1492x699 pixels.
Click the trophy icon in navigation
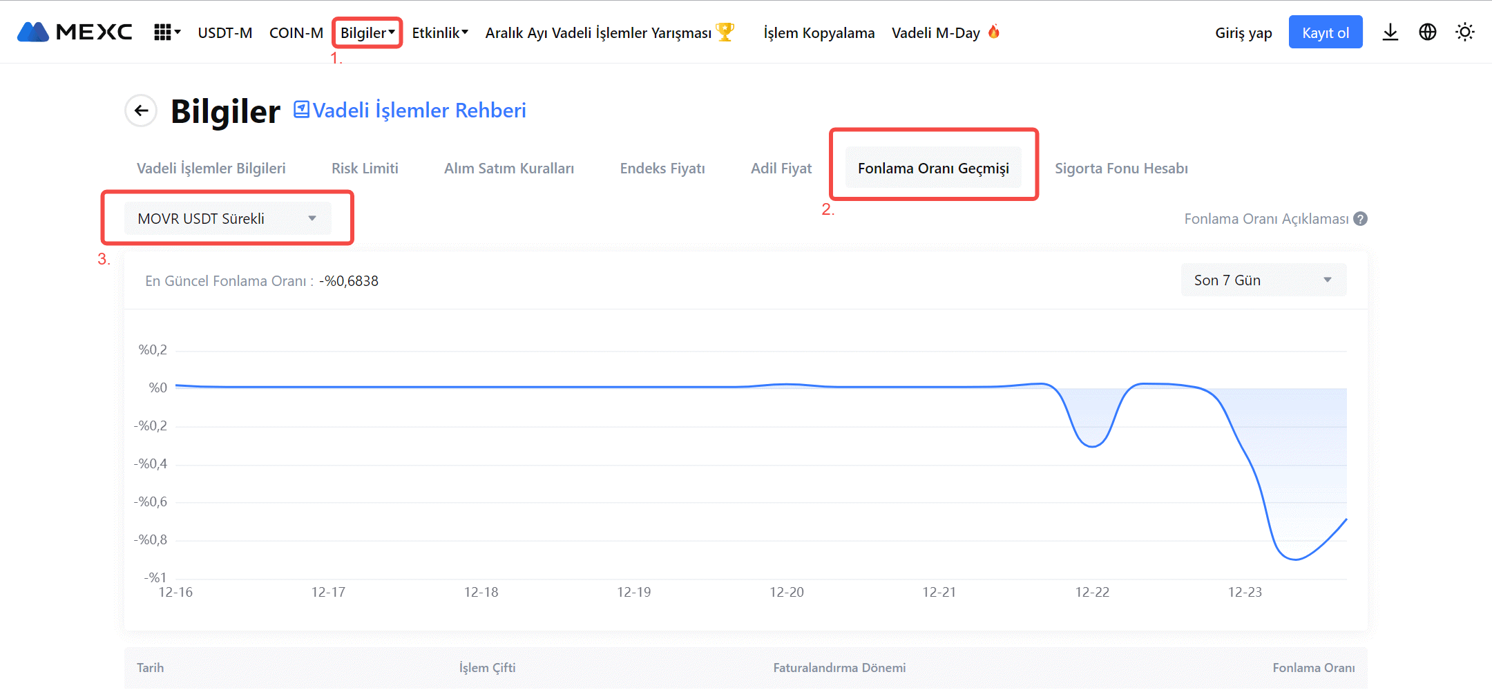click(x=725, y=32)
